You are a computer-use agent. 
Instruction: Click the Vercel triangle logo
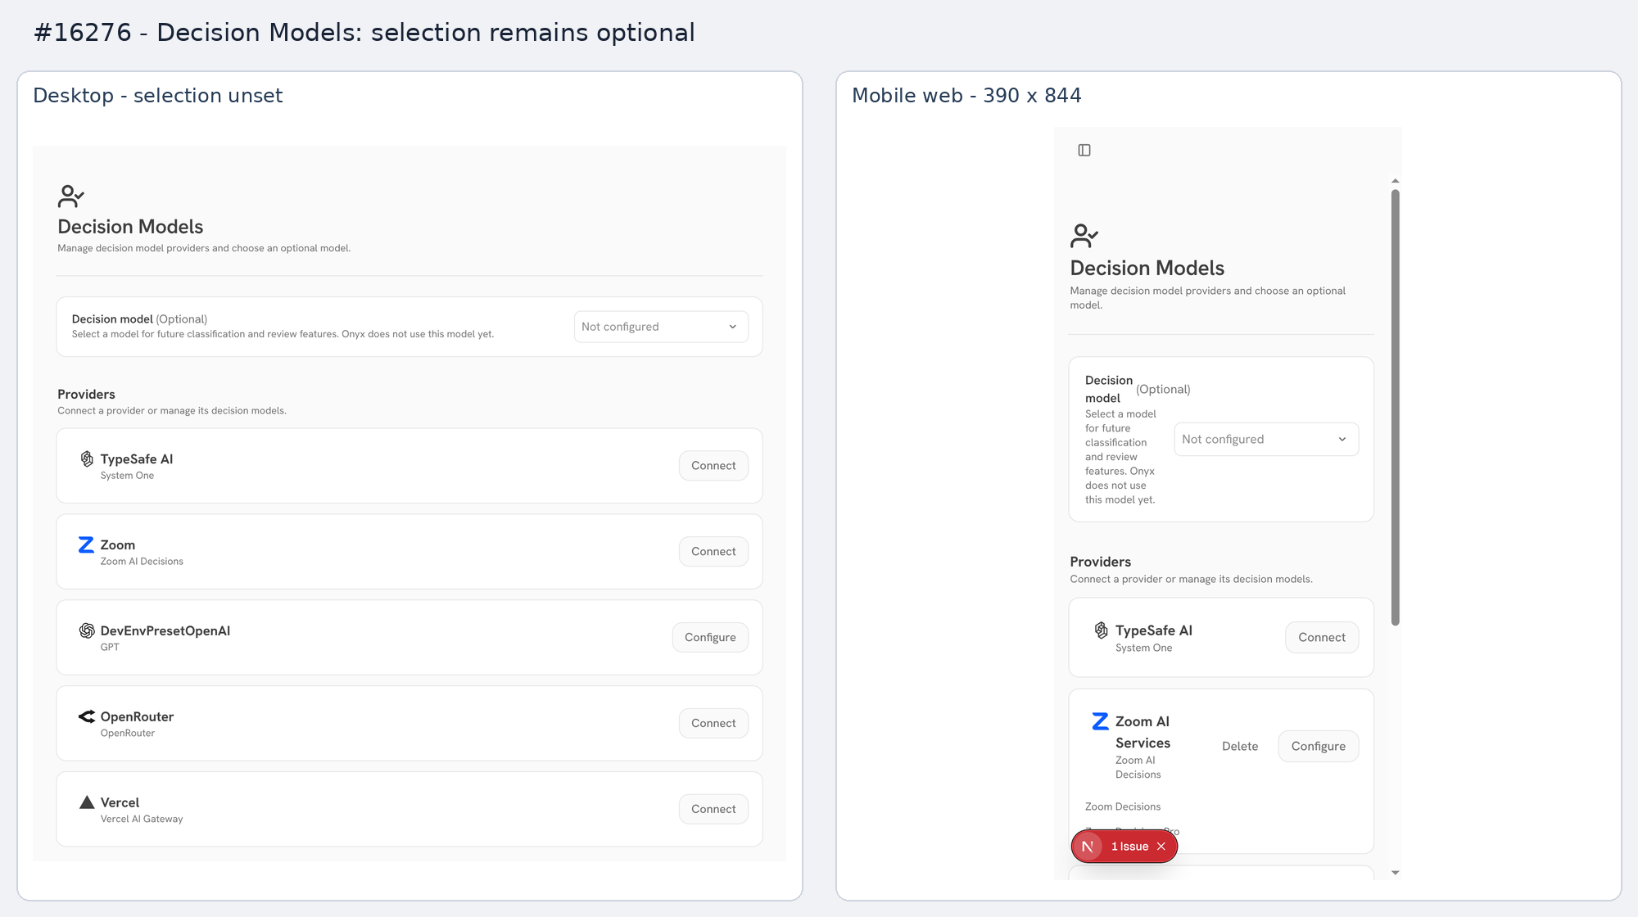pos(87,802)
